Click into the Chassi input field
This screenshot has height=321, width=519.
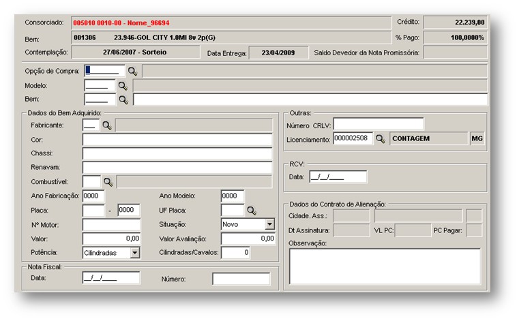[177, 153]
